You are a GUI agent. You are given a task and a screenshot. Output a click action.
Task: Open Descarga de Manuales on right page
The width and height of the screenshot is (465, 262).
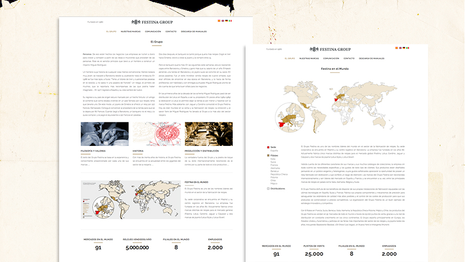371,59
